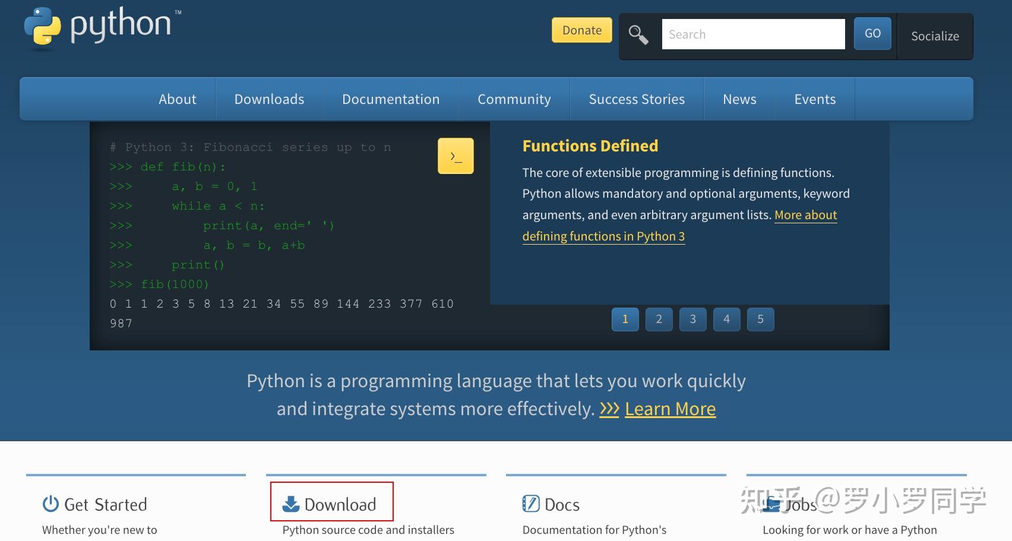The image size is (1012, 541).
Task: Click the magnifying glass search icon
Action: tap(638, 35)
